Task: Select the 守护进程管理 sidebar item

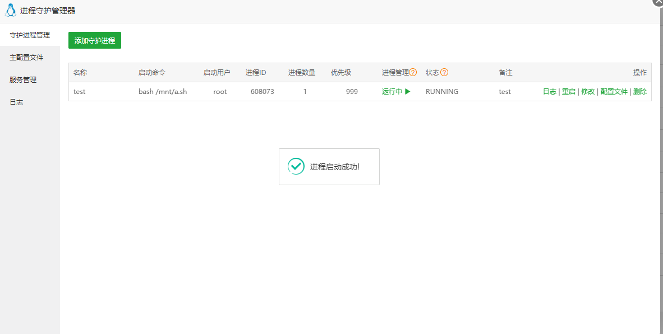Action: [x=29, y=35]
